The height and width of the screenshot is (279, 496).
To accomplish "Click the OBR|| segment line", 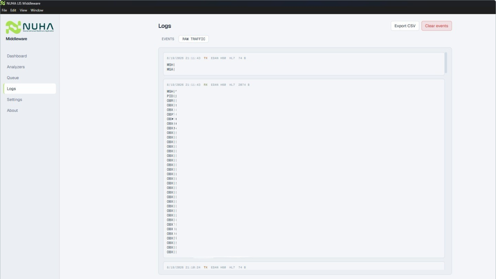I will click(x=172, y=101).
